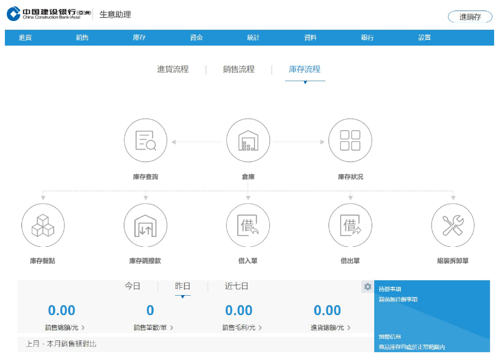
Task: Click the 庫存查詢 text label
Action: (145, 177)
